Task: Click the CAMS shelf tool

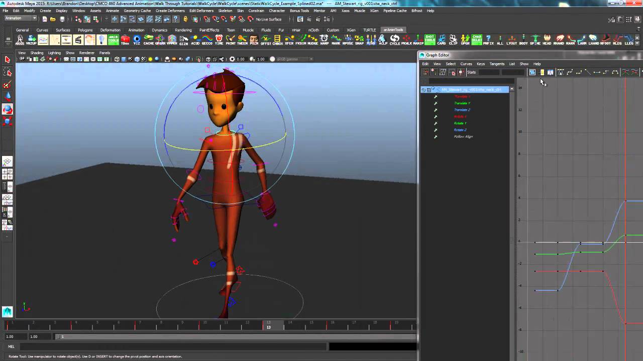Action: [x=442, y=40]
